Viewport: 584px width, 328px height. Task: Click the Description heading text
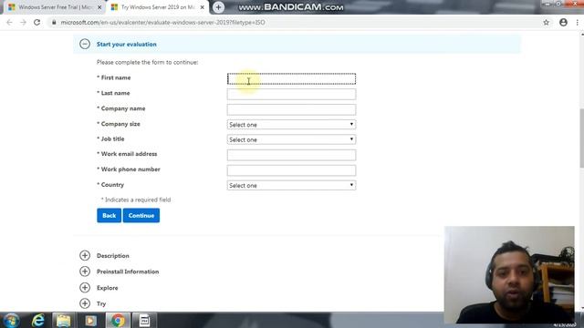[x=113, y=256]
